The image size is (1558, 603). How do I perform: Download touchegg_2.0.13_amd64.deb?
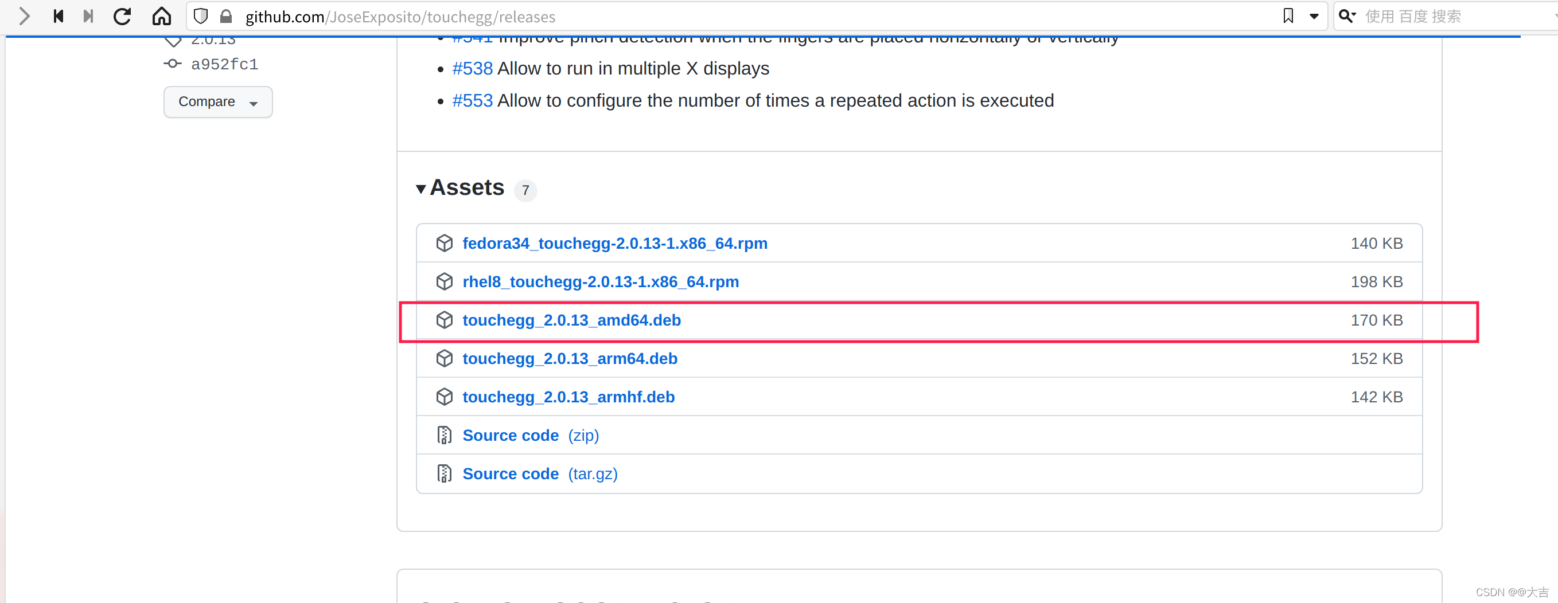click(x=571, y=320)
